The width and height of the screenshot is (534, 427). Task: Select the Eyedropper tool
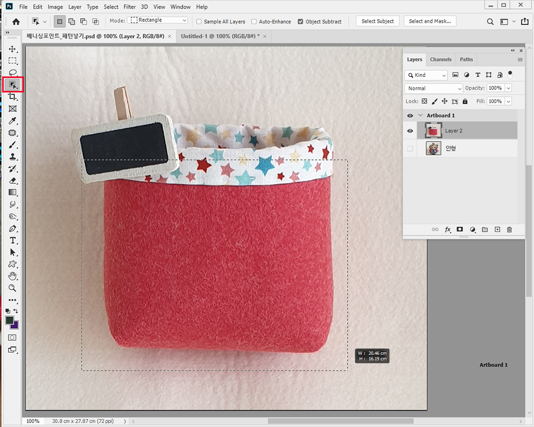click(x=12, y=121)
